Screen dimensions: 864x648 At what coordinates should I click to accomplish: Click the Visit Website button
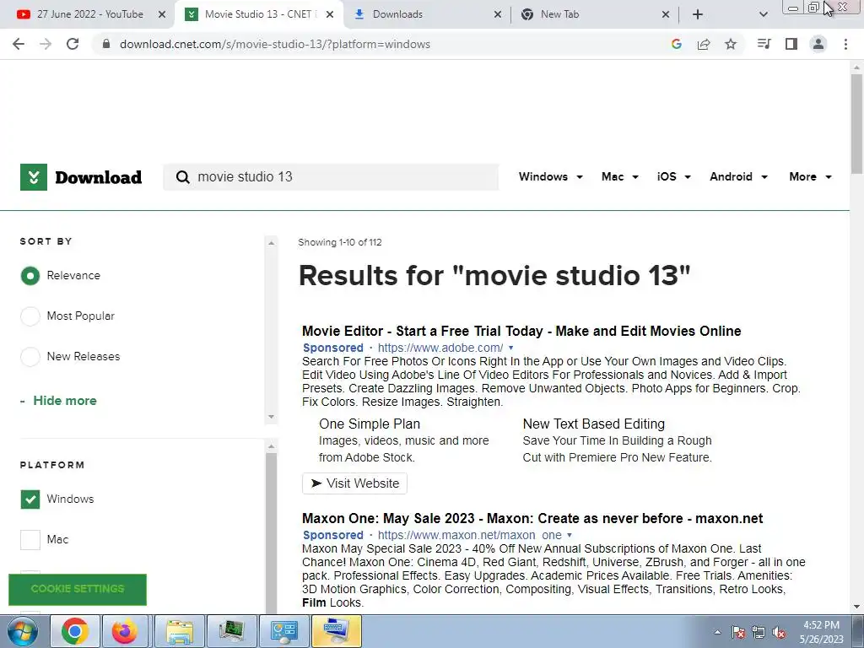355,483
